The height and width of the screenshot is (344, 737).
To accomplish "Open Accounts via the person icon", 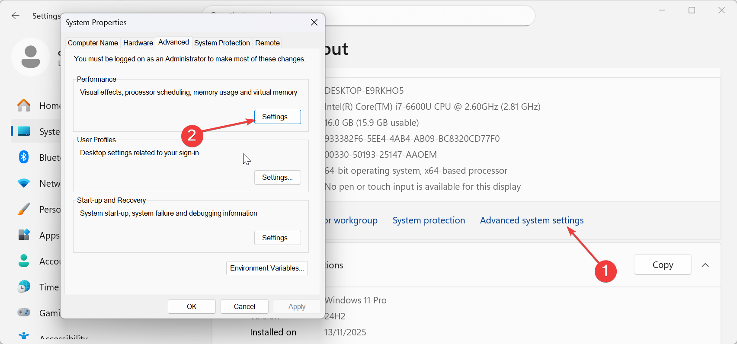I will (x=24, y=261).
